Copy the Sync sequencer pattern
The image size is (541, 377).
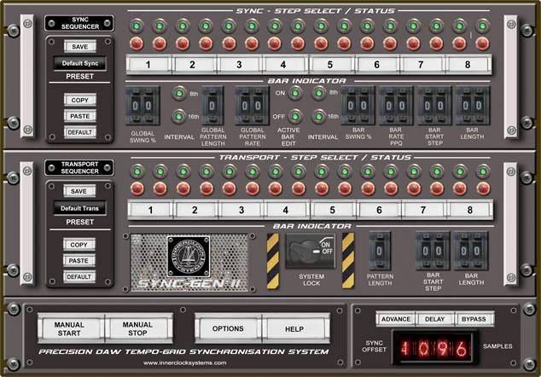[79, 100]
